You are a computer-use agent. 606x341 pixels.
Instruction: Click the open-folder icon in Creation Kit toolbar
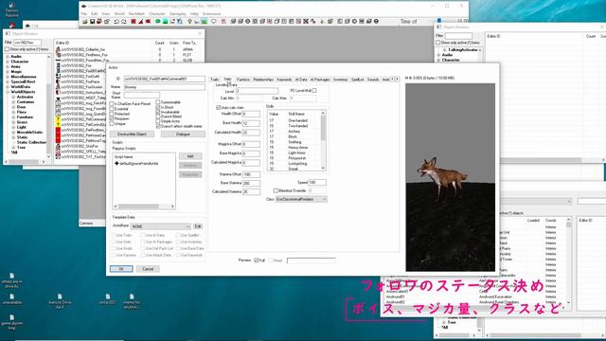point(85,22)
